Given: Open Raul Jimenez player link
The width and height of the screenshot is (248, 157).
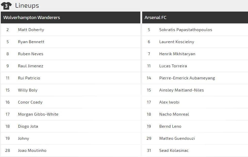Looking at the screenshot, I should point(31,66).
